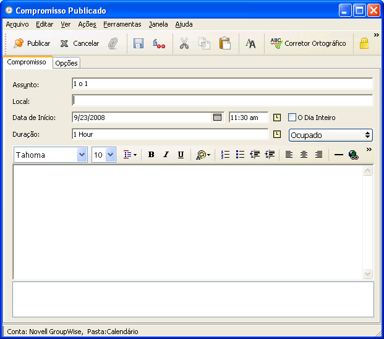The image size is (384, 339).
Task: Click the message scrollbar down arrow
Action: (x=367, y=273)
